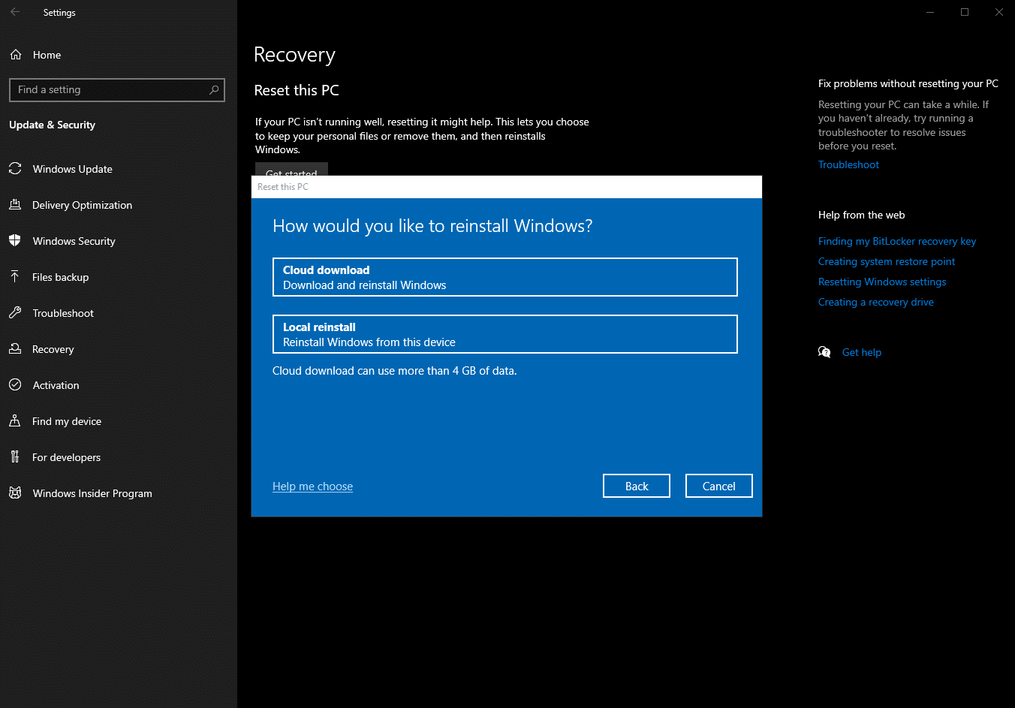This screenshot has width=1015, height=708.
Task: Click the reinstall Windows question heading
Action: tap(432, 226)
